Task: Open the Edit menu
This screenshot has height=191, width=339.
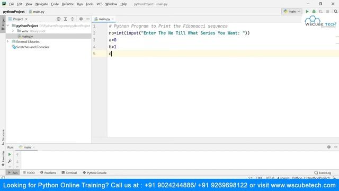Action: pyautogui.click(x=20, y=4)
